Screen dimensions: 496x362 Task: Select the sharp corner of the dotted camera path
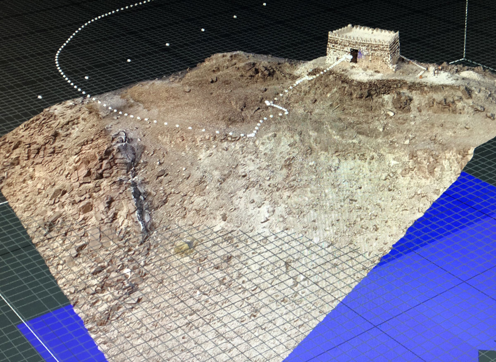click(x=250, y=135)
